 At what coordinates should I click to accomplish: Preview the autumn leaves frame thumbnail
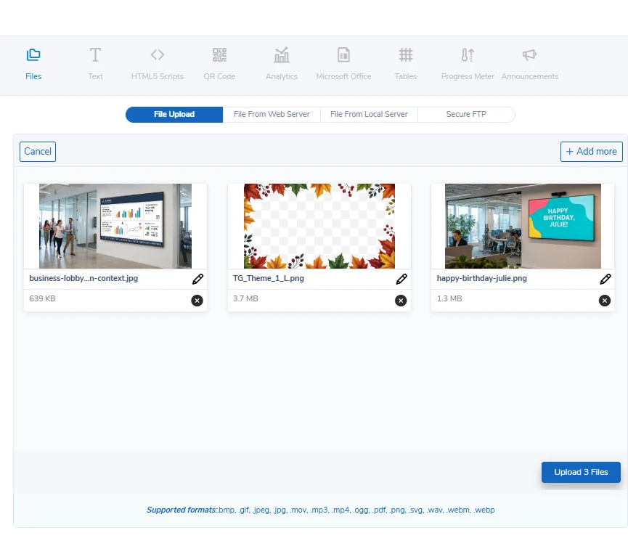point(319,226)
